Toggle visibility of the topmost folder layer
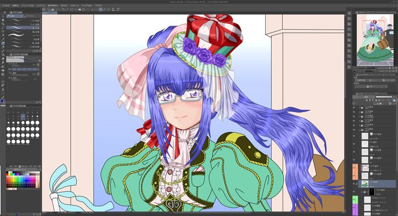 [x=354, y=107]
